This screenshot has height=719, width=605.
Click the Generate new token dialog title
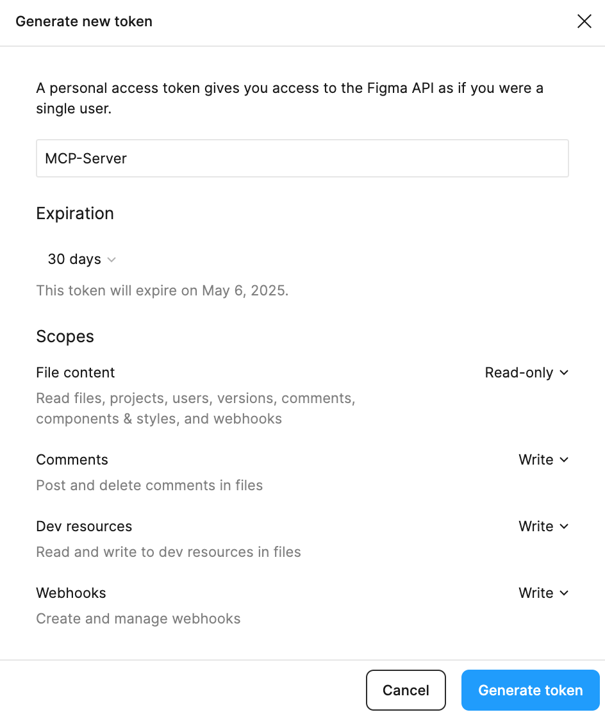coord(84,22)
